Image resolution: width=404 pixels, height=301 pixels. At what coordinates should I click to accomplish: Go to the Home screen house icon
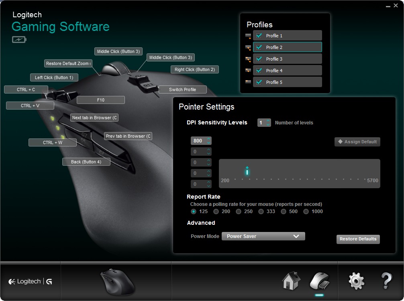point(291,281)
